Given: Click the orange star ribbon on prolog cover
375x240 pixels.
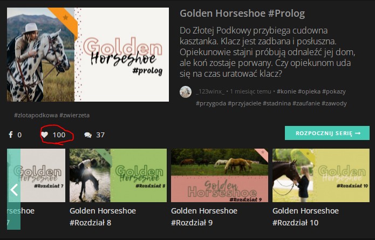Looking at the screenshot, I should click(64, 20).
